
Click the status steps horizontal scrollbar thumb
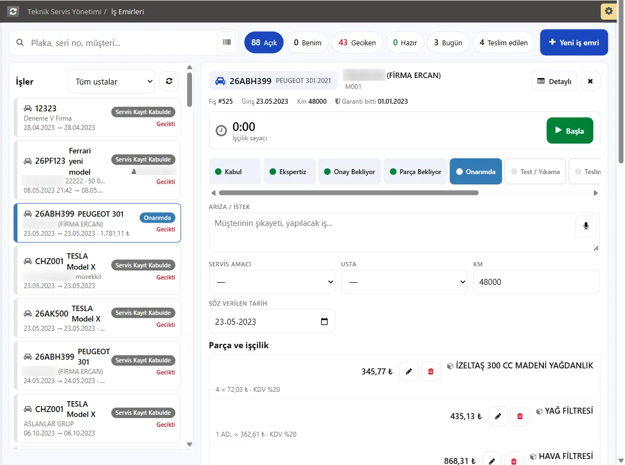coord(349,193)
